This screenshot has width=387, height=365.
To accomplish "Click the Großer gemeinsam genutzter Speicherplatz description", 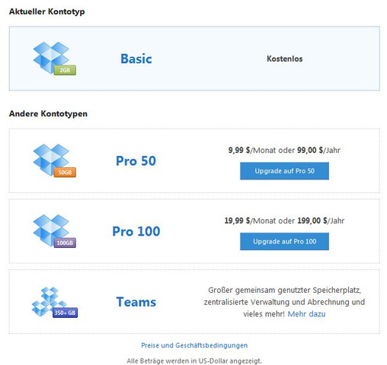I will [x=284, y=302].
